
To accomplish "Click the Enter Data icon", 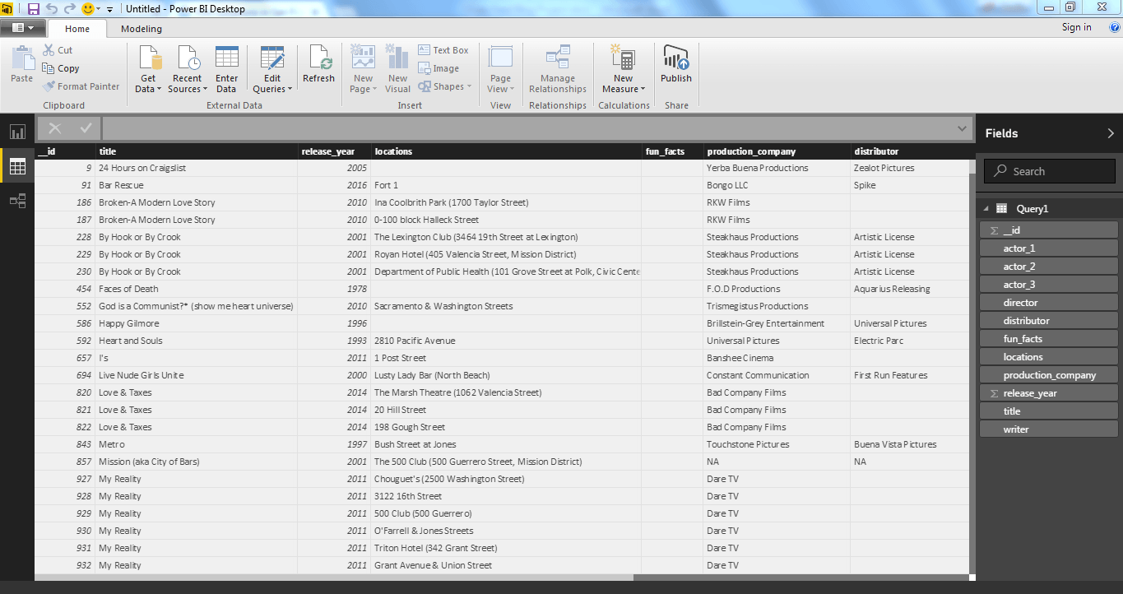I will point(226,60).
